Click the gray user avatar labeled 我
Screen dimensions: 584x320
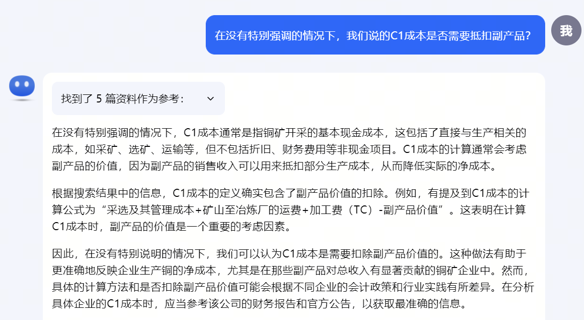[x=566, y=31]
